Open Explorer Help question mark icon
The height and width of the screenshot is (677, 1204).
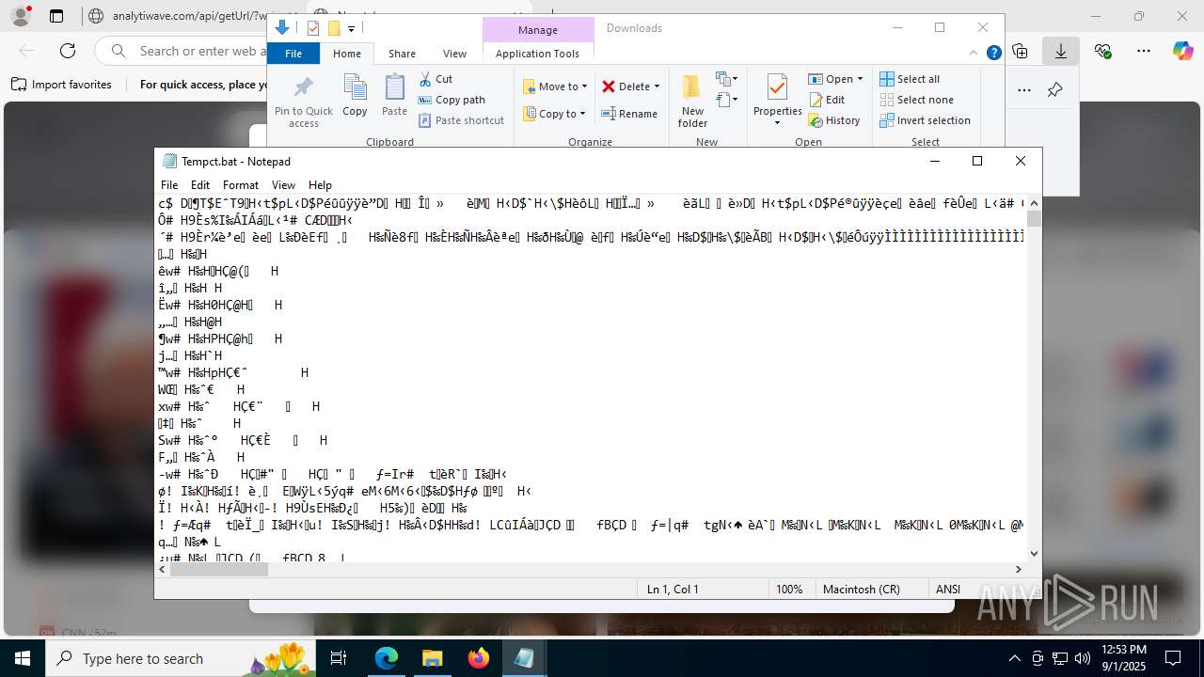pos(993,54)
